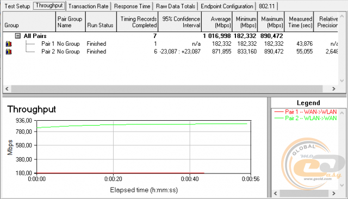Click the Timing Records Completed header
This screenshot has height=199, width=348.
(x=138, y=22)
